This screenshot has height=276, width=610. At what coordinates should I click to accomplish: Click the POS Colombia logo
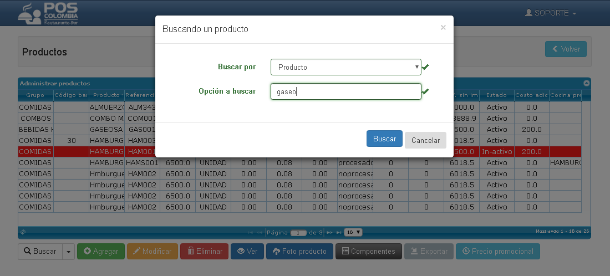[x=48, y=14]
